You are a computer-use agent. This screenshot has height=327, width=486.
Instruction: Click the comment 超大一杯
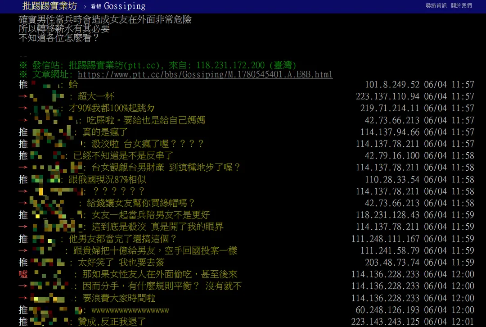[x=96, y=96]
